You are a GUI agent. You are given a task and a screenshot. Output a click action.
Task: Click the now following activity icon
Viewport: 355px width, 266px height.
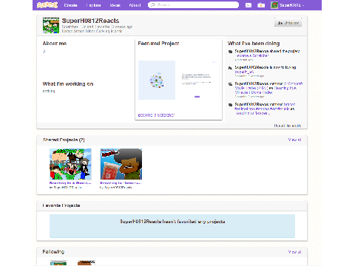click(230, 68)
